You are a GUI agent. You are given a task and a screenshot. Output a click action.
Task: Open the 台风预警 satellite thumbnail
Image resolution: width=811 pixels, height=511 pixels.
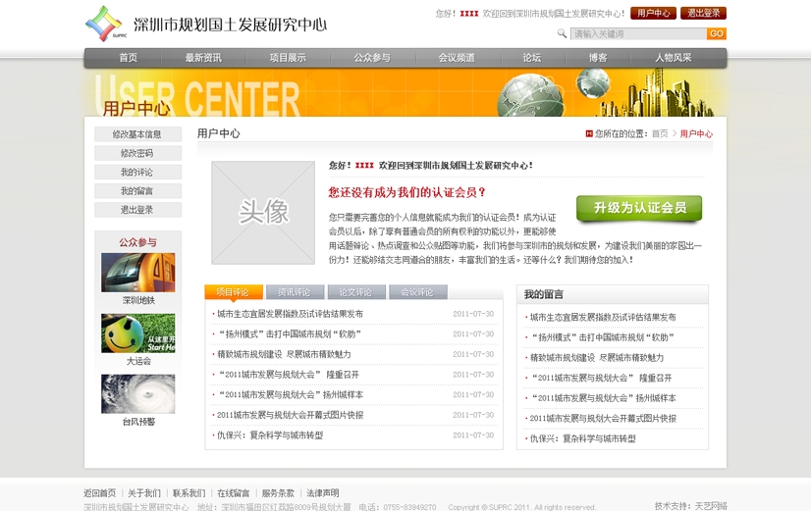tap(137, 393)
